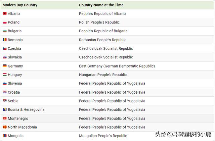Image resolution: width=215 pixels, height=141 pixels.
Task: Click the Slovakia country name
Action: (x=15, y=57)
